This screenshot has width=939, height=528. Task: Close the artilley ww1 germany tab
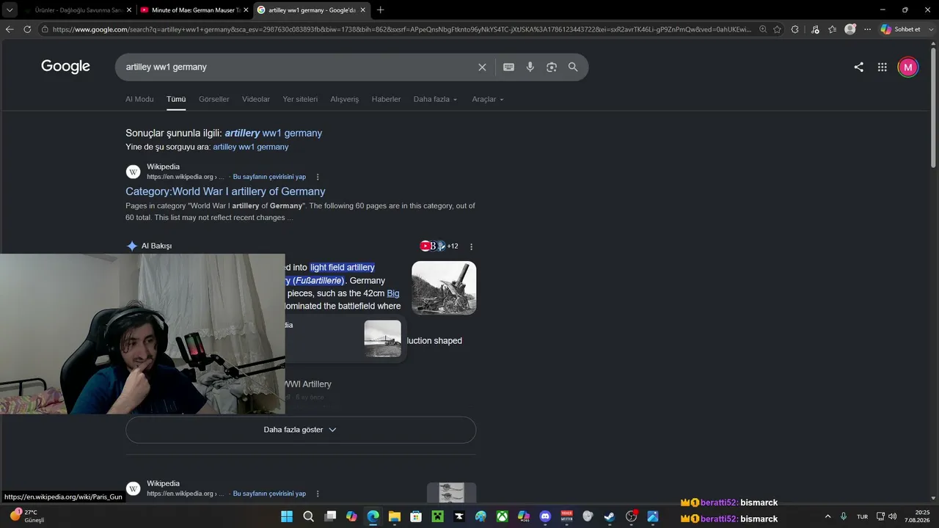[x=362, y=10]
